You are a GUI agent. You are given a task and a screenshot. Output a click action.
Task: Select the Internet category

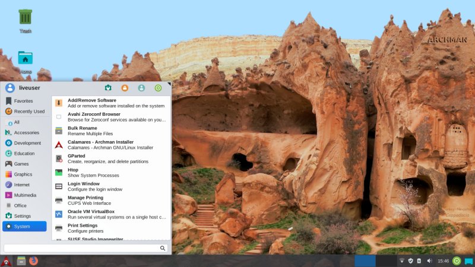24,185
